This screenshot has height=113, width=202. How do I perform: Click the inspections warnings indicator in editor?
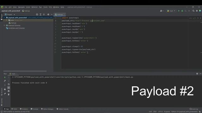(193, 18)
